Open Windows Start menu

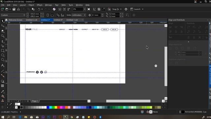click(3, 117)
